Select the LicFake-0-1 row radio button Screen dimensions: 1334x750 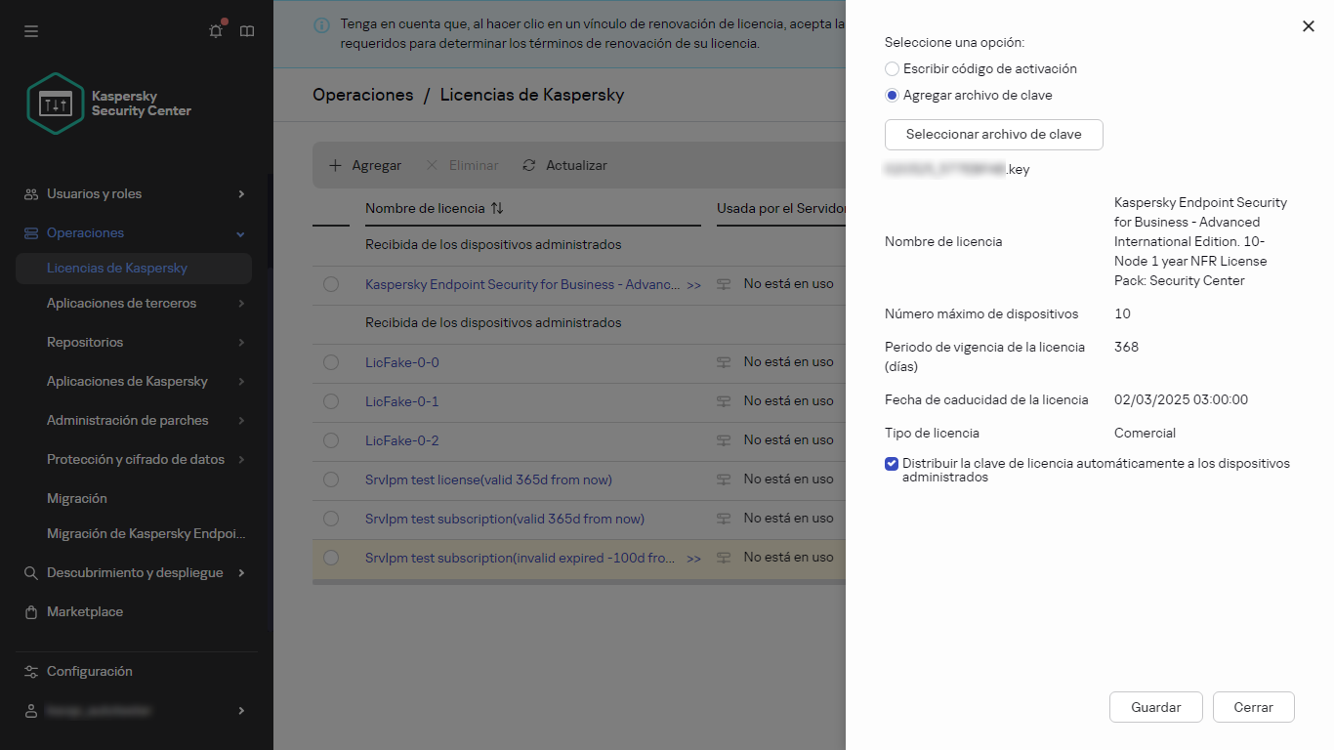331,401
